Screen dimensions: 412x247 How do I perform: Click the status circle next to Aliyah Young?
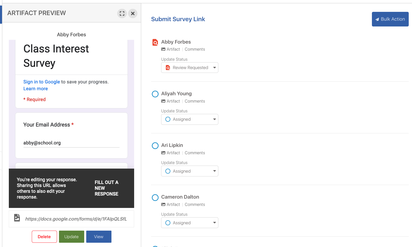155,94
